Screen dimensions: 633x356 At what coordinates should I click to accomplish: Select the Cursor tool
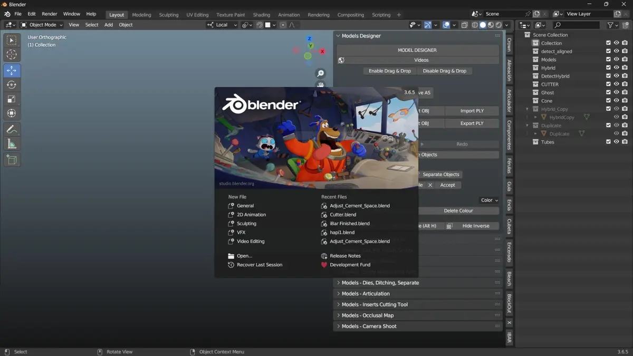[x=12, y=54]
